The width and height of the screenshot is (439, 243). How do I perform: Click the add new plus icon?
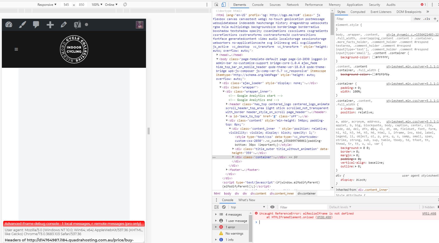[x=50, y=25]
